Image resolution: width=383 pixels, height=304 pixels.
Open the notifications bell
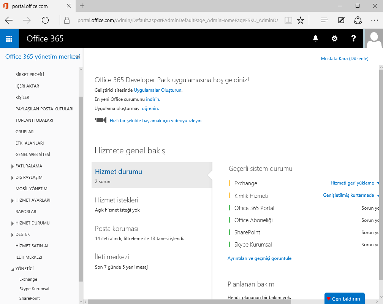point(316,38)
